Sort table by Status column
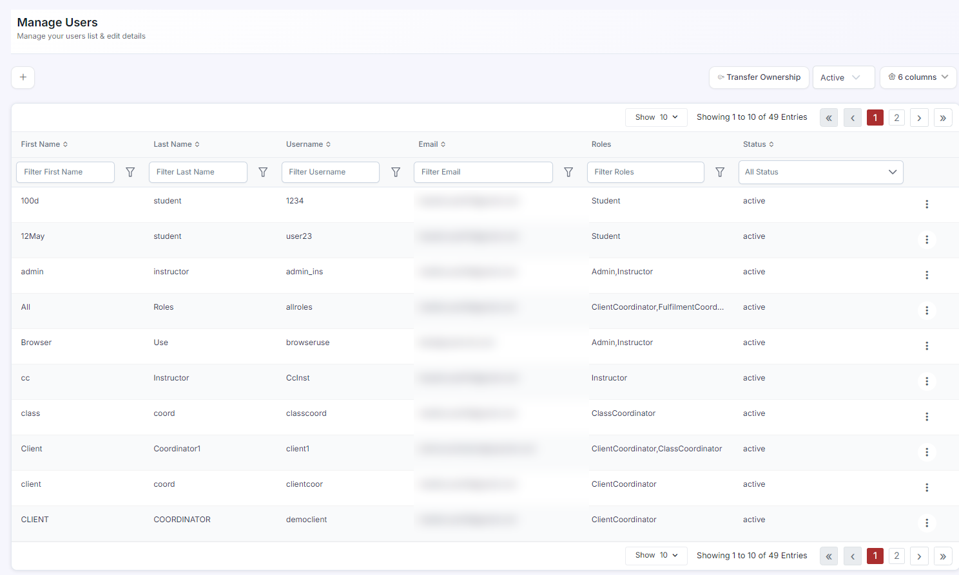 759,144
